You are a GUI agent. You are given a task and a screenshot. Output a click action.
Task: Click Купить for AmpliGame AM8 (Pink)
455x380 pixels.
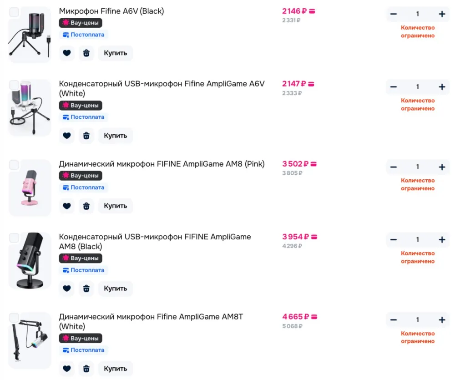[x=116, y=206]
